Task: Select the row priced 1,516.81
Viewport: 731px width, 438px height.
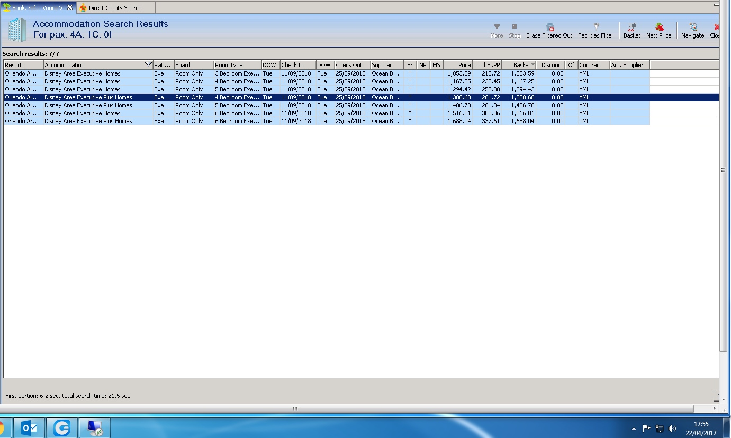Action: click(x=361, y=113)
